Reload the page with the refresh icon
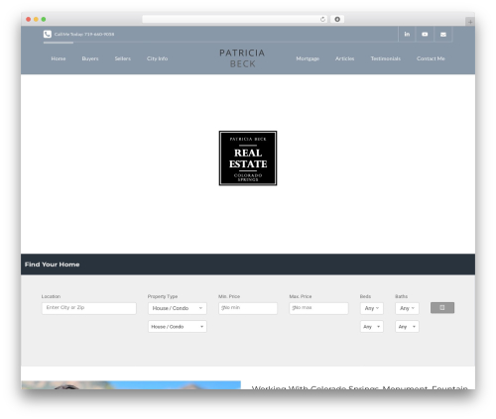 (322, 19)
